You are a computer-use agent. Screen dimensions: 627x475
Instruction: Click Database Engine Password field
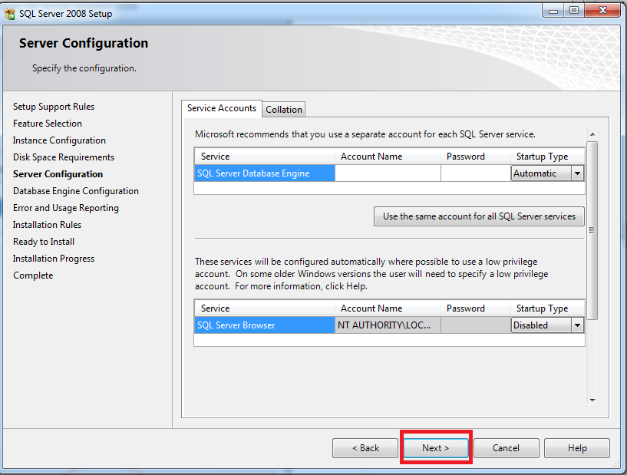point(475,173)
